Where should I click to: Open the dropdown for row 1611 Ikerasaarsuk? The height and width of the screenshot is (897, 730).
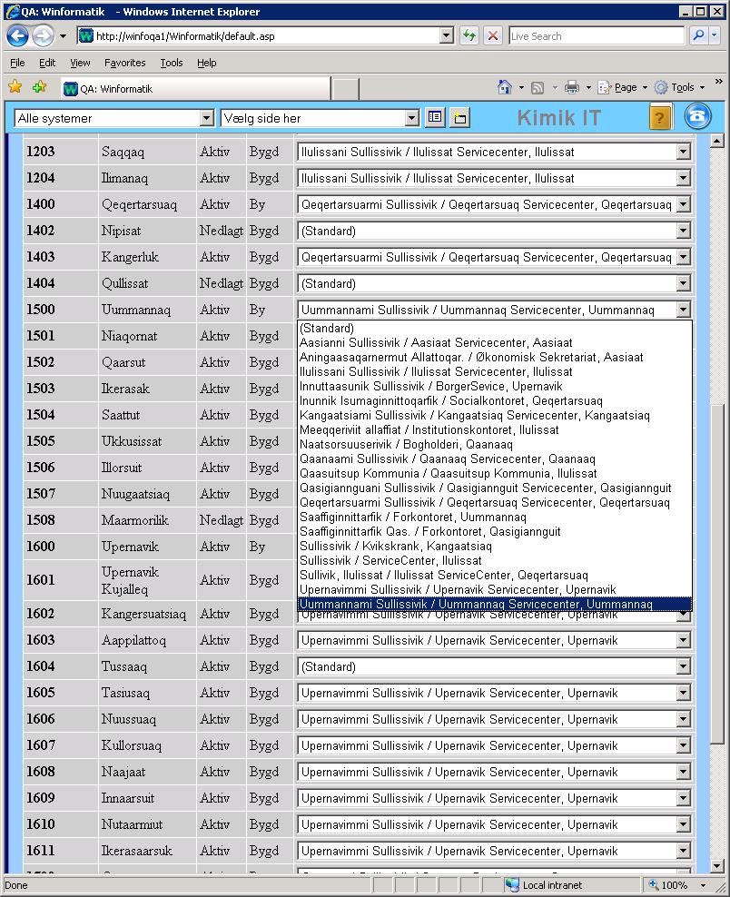click(683, 851)
